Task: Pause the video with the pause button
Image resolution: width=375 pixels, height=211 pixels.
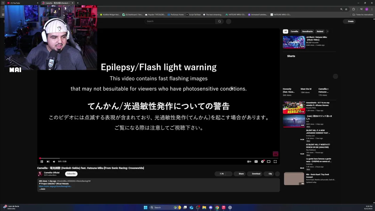Action: click(42, 161)
